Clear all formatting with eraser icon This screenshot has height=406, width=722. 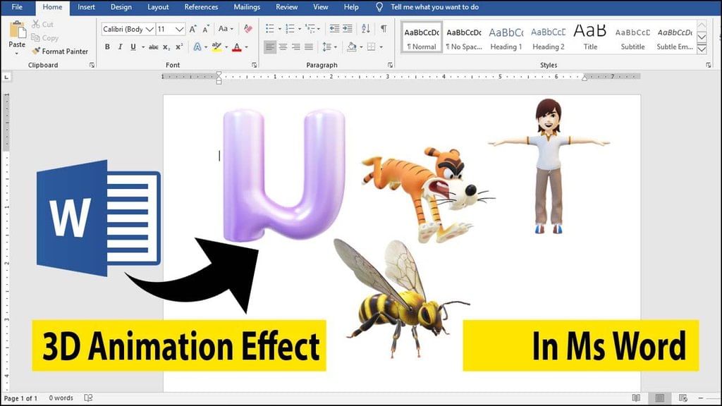247,29
